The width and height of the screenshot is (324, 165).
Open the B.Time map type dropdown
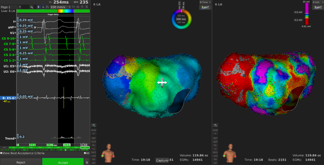[x=205, y=2]
